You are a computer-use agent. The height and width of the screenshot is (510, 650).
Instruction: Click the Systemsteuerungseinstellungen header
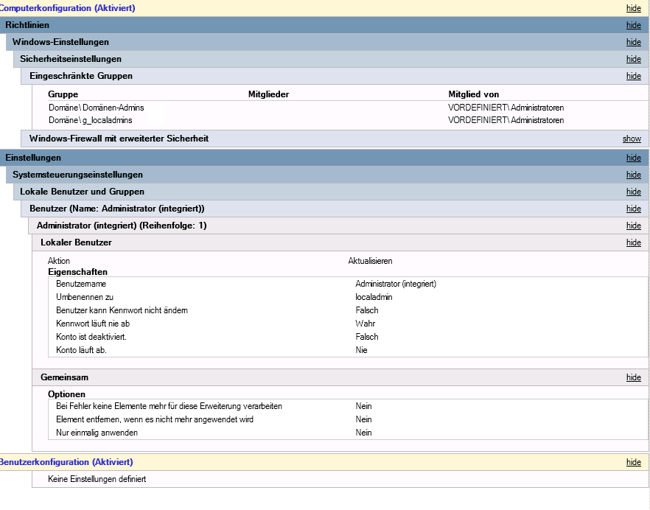click(327, 175)
